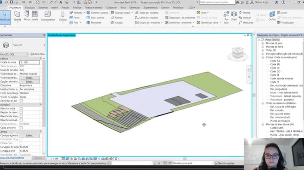Click Editar tipo button

(x=37, y=54)
